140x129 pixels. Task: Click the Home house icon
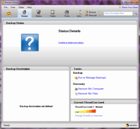[24, 12]
